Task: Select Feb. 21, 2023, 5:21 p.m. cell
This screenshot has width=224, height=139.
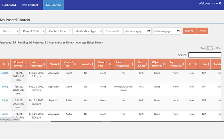Action: click(x=36, y=75)
